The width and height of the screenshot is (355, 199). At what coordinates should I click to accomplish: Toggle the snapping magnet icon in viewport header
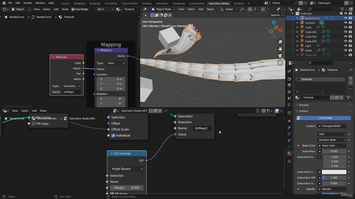pos(250,9)
